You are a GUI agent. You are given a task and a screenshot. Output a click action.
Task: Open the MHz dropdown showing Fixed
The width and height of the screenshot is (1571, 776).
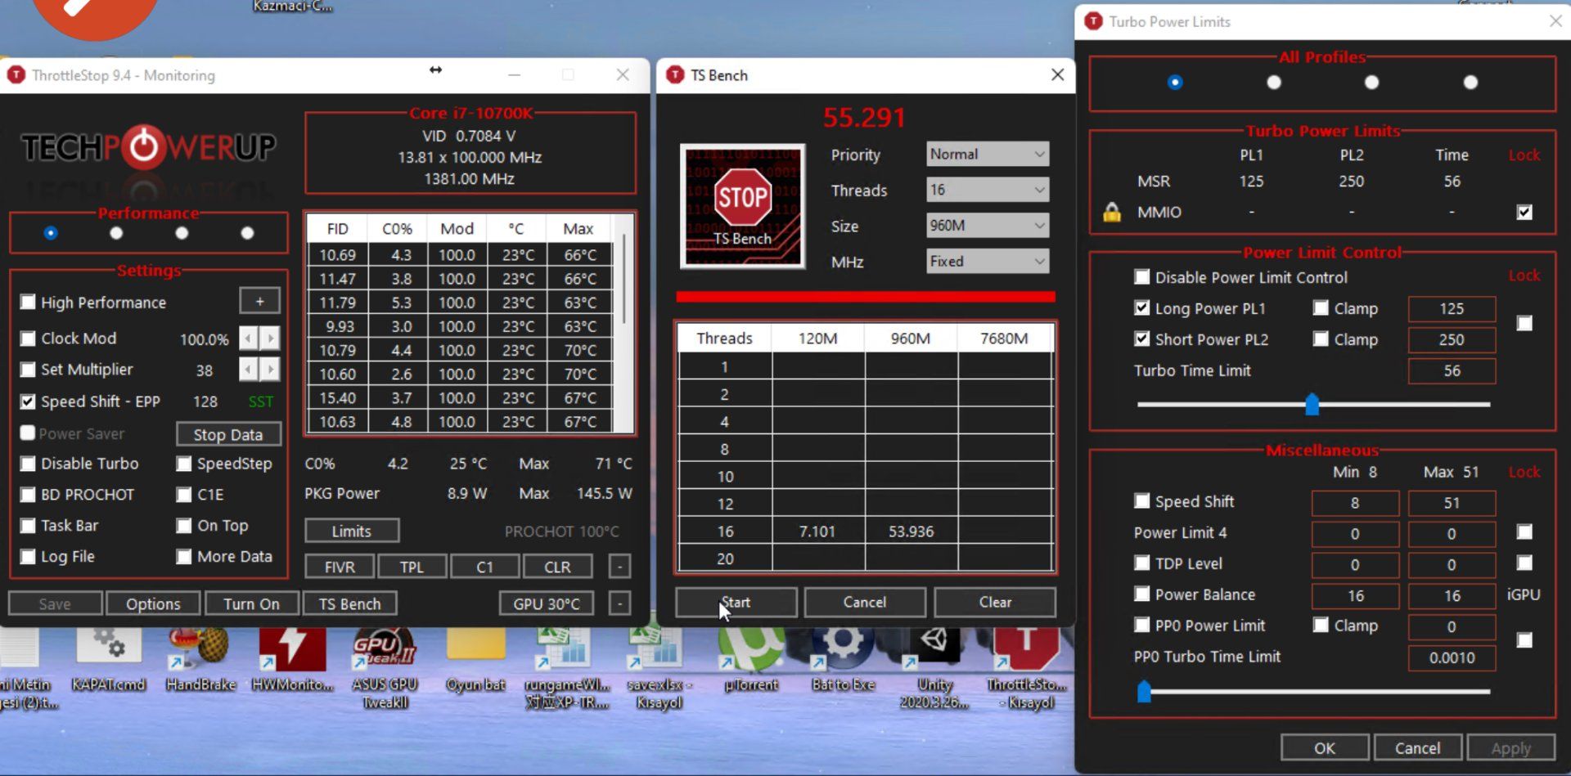tap(988, 262)
